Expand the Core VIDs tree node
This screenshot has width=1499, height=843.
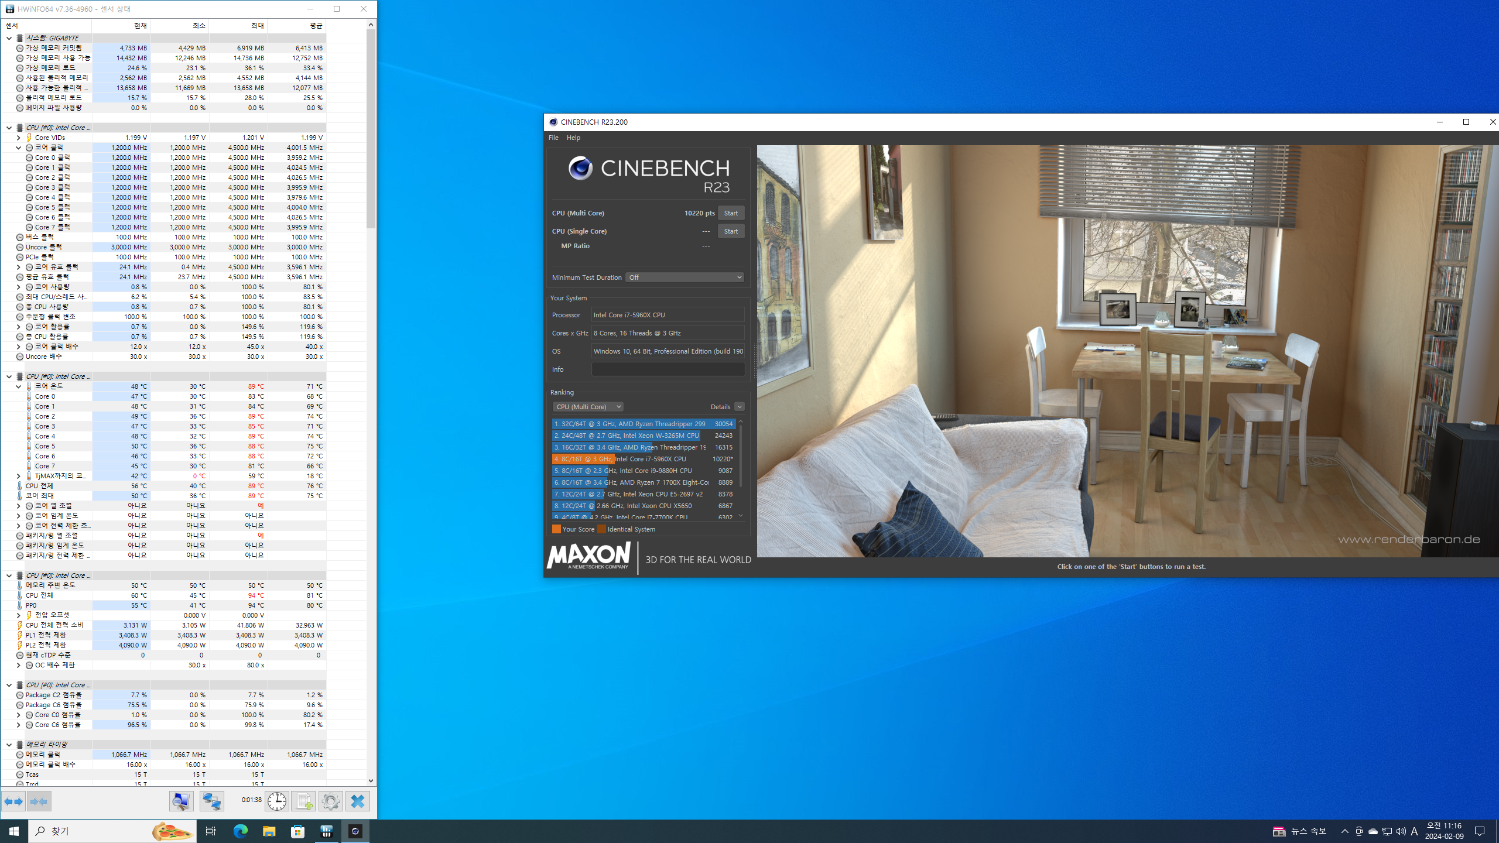[x=18, y=138]
